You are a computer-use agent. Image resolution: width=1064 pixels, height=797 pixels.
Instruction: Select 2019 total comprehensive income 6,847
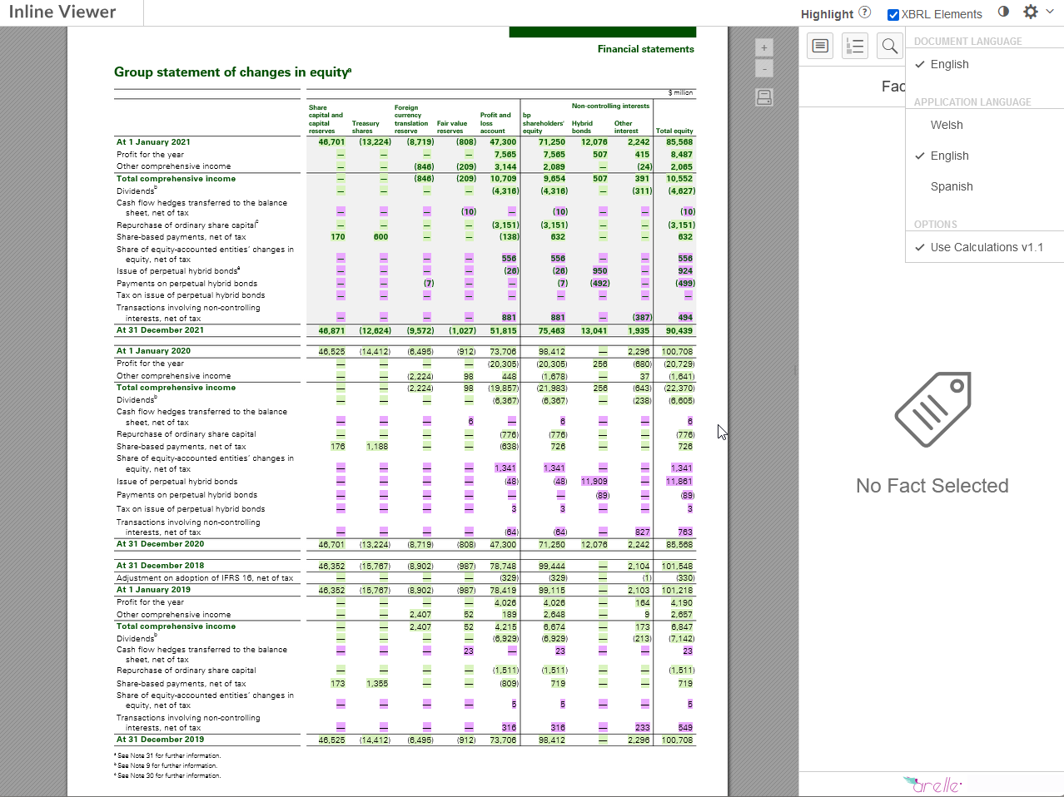pyautogui.click(x=682, y=627)
